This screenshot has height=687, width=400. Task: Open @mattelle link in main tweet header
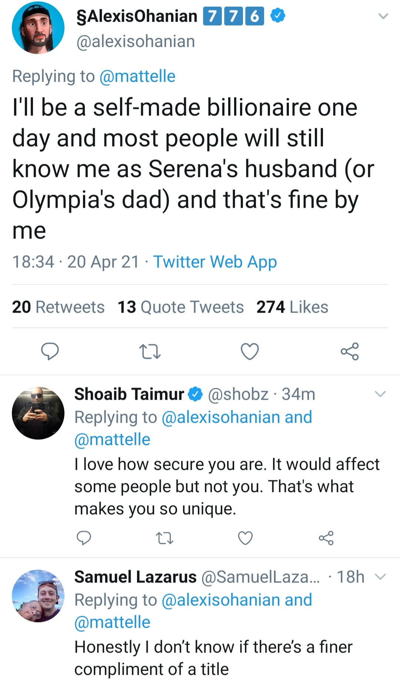(137, 76)
